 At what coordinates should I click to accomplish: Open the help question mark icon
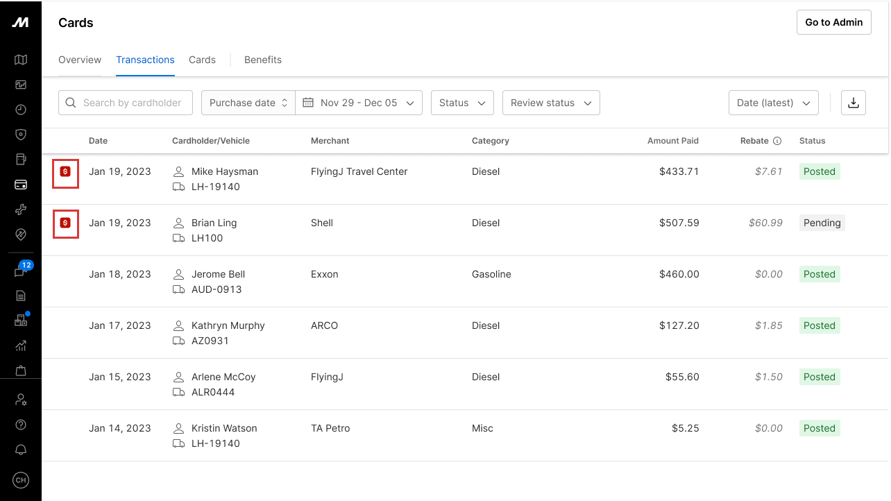21,425
